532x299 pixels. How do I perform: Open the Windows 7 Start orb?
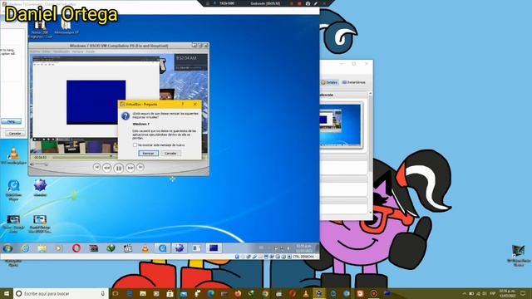[7, 248]
